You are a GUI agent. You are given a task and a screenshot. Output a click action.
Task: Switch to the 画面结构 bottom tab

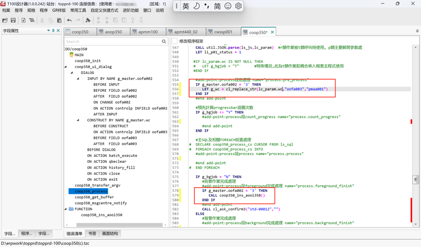pos(110,233)
